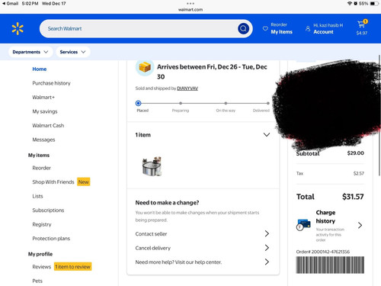Open Protection plans

pyautogui.click(x=51, y=239)
